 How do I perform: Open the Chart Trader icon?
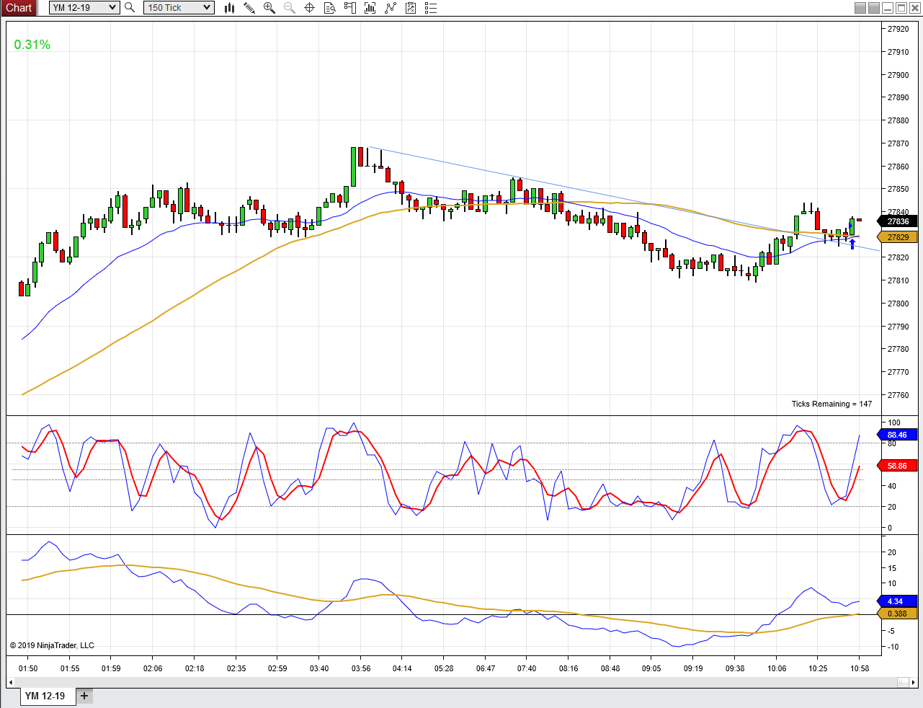pyautogui.click(x=350, y=8)
